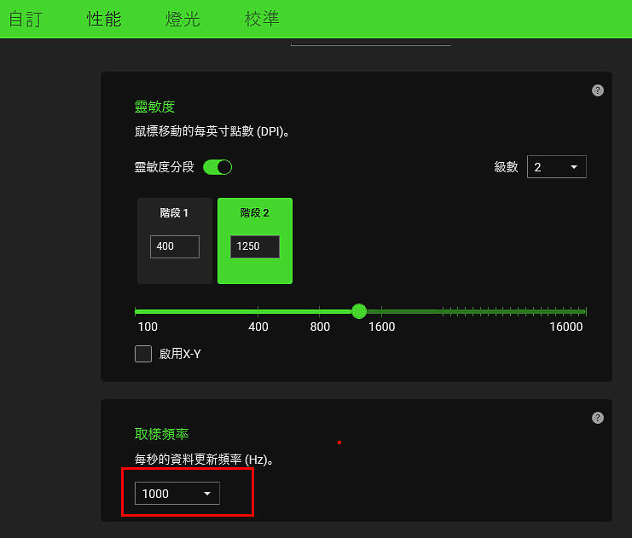Image resolution: width=632 pixels, height=538 pixels.
Task: Go to the 校準 calibration tab
Action: click(262, 19)
